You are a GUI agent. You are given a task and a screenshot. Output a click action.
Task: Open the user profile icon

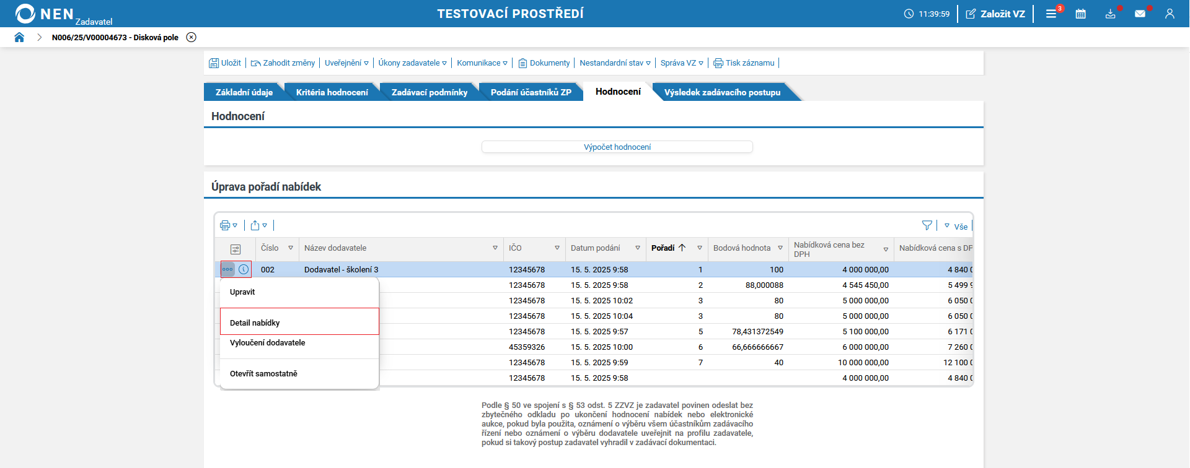coord(1170,14)
